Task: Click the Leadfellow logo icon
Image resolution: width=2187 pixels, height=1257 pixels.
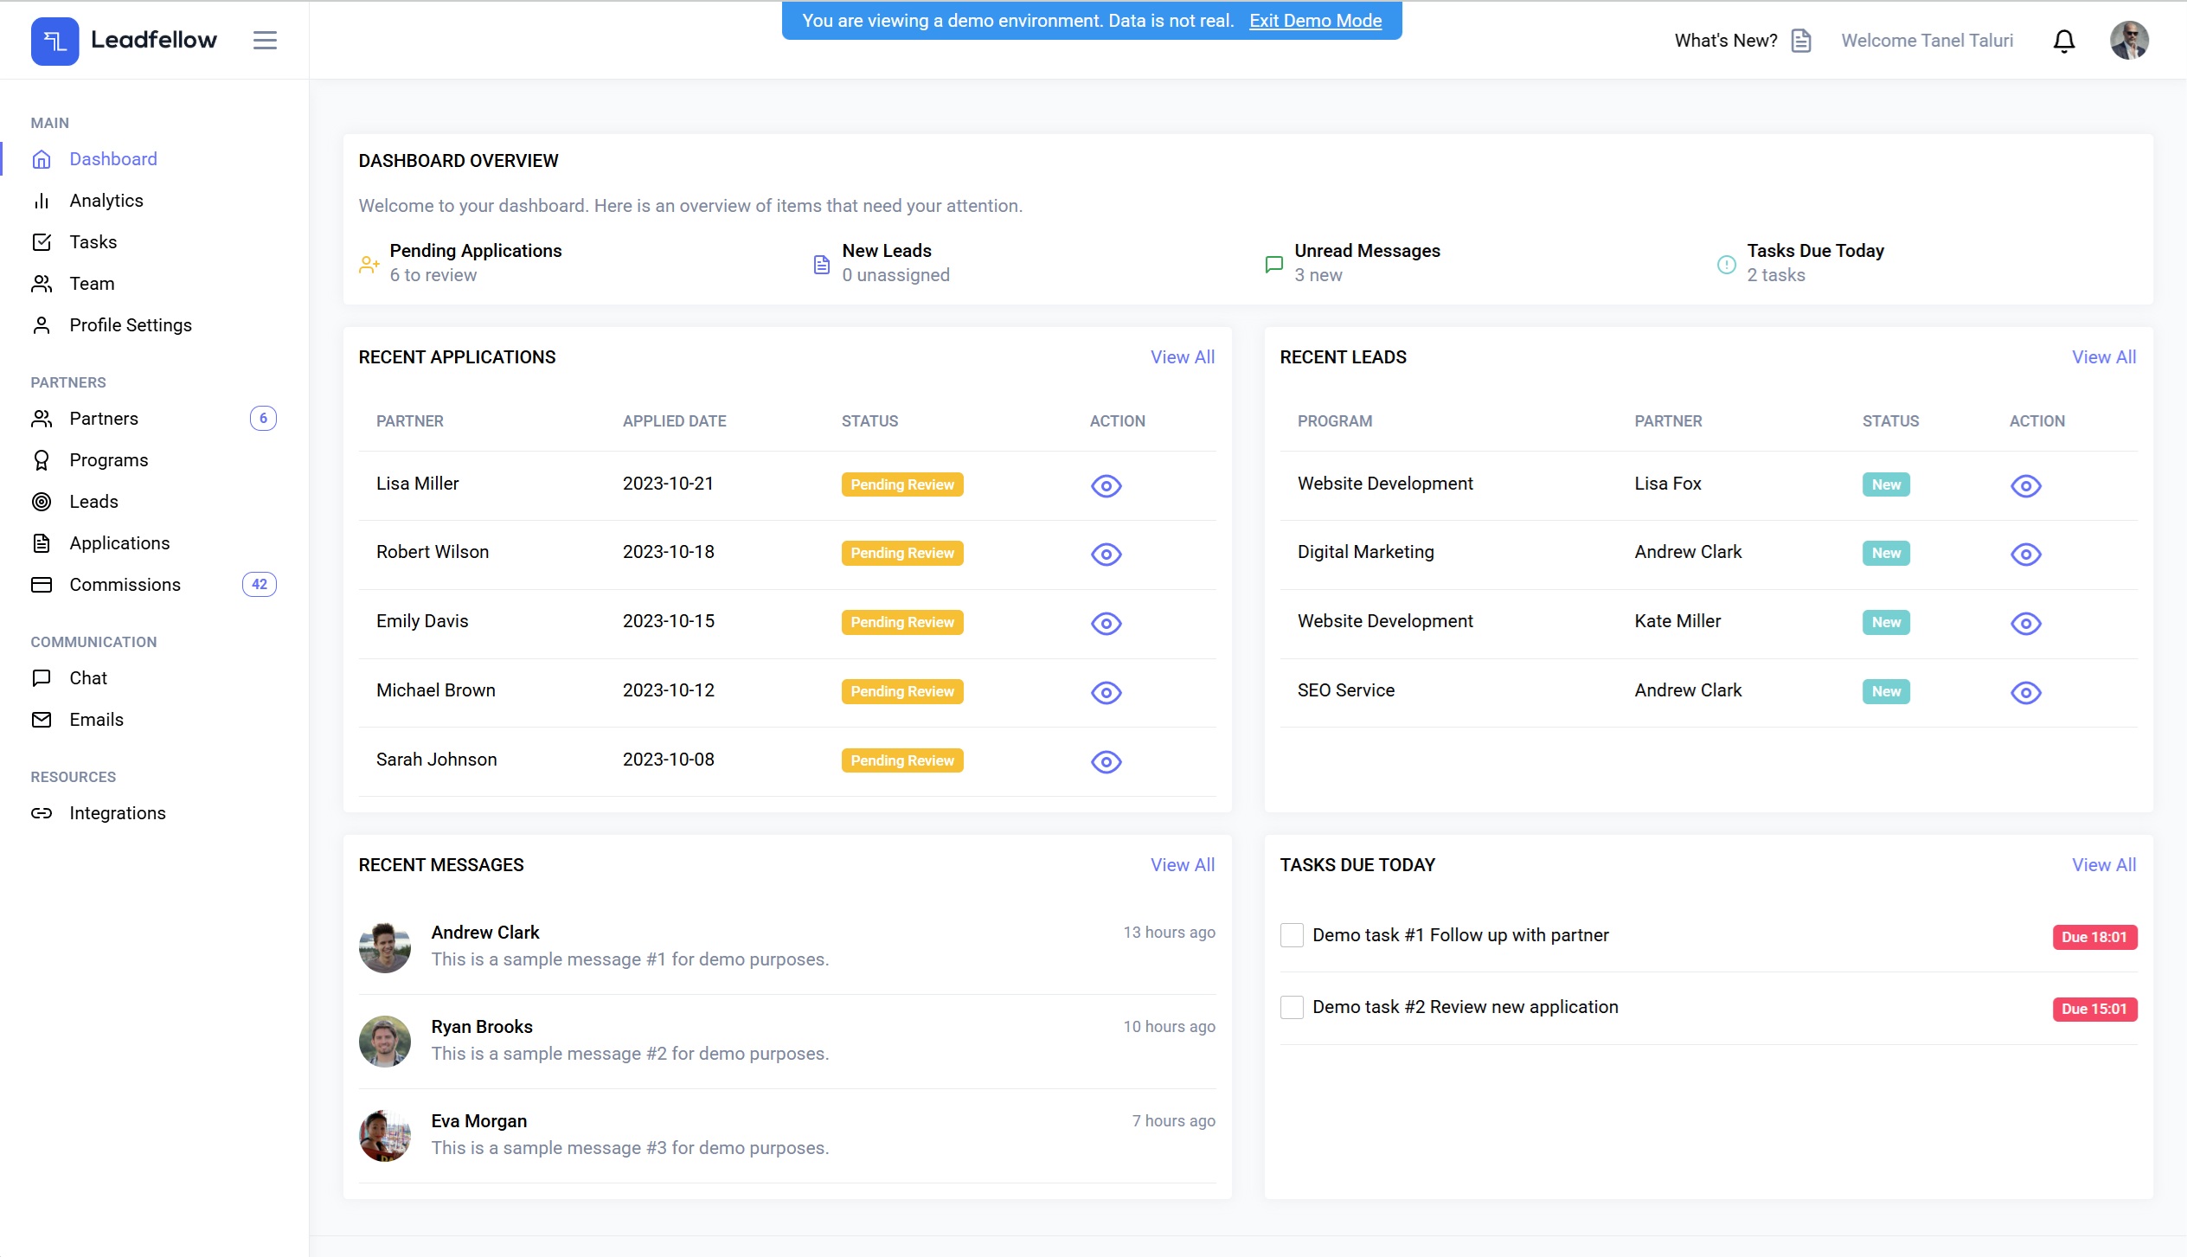Action: [55, 41]
